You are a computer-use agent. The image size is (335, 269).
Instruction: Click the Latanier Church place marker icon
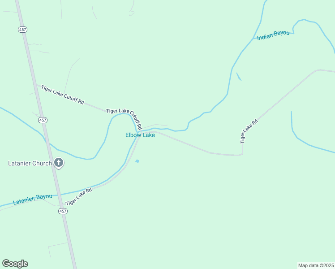click(59, 163)
